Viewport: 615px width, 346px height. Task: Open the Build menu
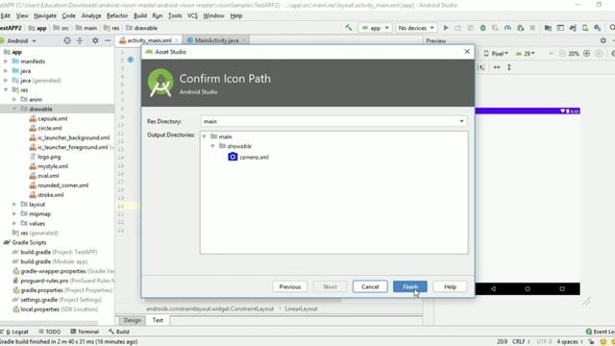pyautogui.click(x=140, y=15)
